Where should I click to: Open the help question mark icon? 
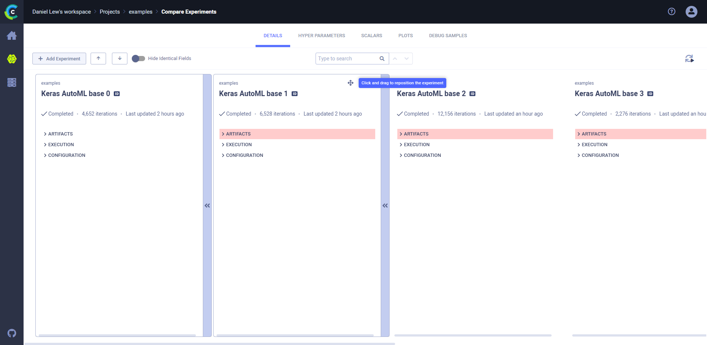click(x=672, y=12)
